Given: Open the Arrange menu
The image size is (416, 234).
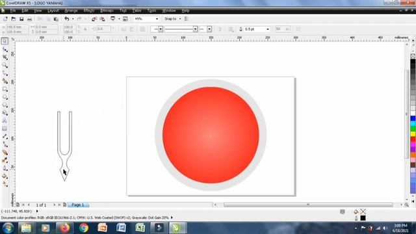Looking at the screenshot, I should pyautogui.click(x=71, y=10).
